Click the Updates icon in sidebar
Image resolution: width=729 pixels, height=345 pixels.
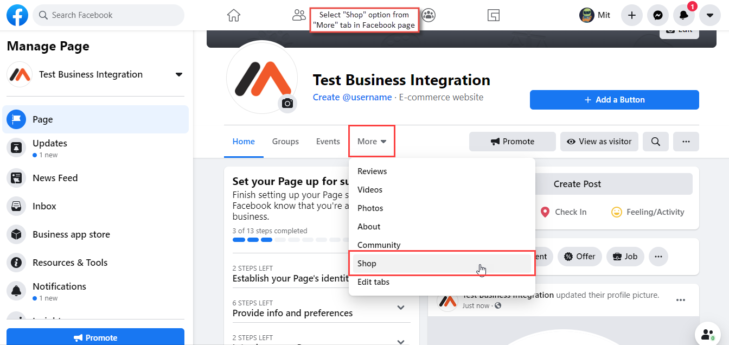(16, 148)
